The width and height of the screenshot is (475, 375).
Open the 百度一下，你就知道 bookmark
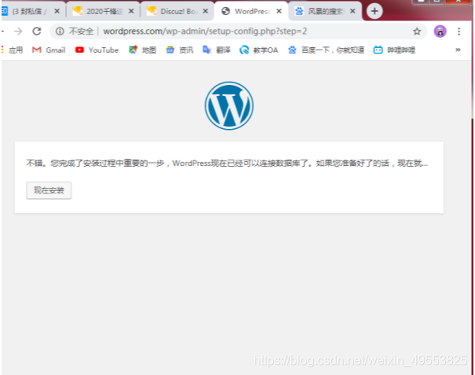(x=326, y=50)
